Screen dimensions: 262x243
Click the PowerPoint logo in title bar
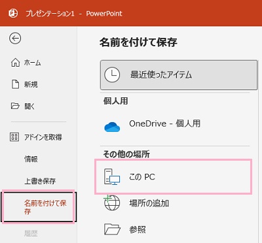coord(13,14)
